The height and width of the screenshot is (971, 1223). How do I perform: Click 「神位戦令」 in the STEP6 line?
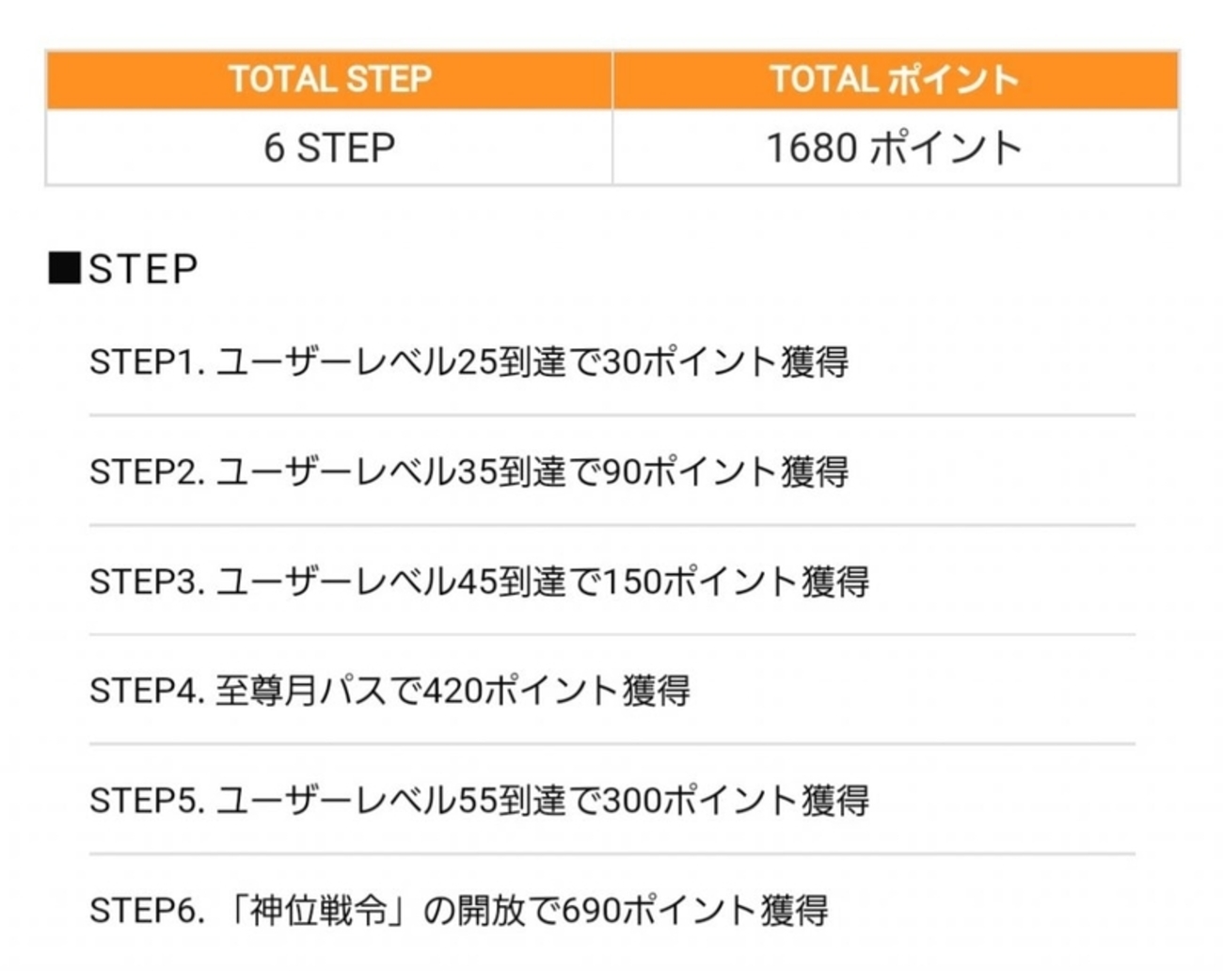pos(320,911)
